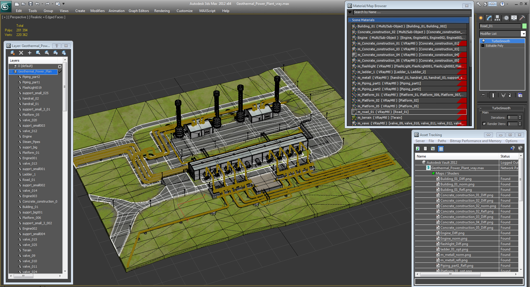The image size is (530, 287).
Task: Open the Create command panel
Action: pyautogui.click(x=481, y=18)
